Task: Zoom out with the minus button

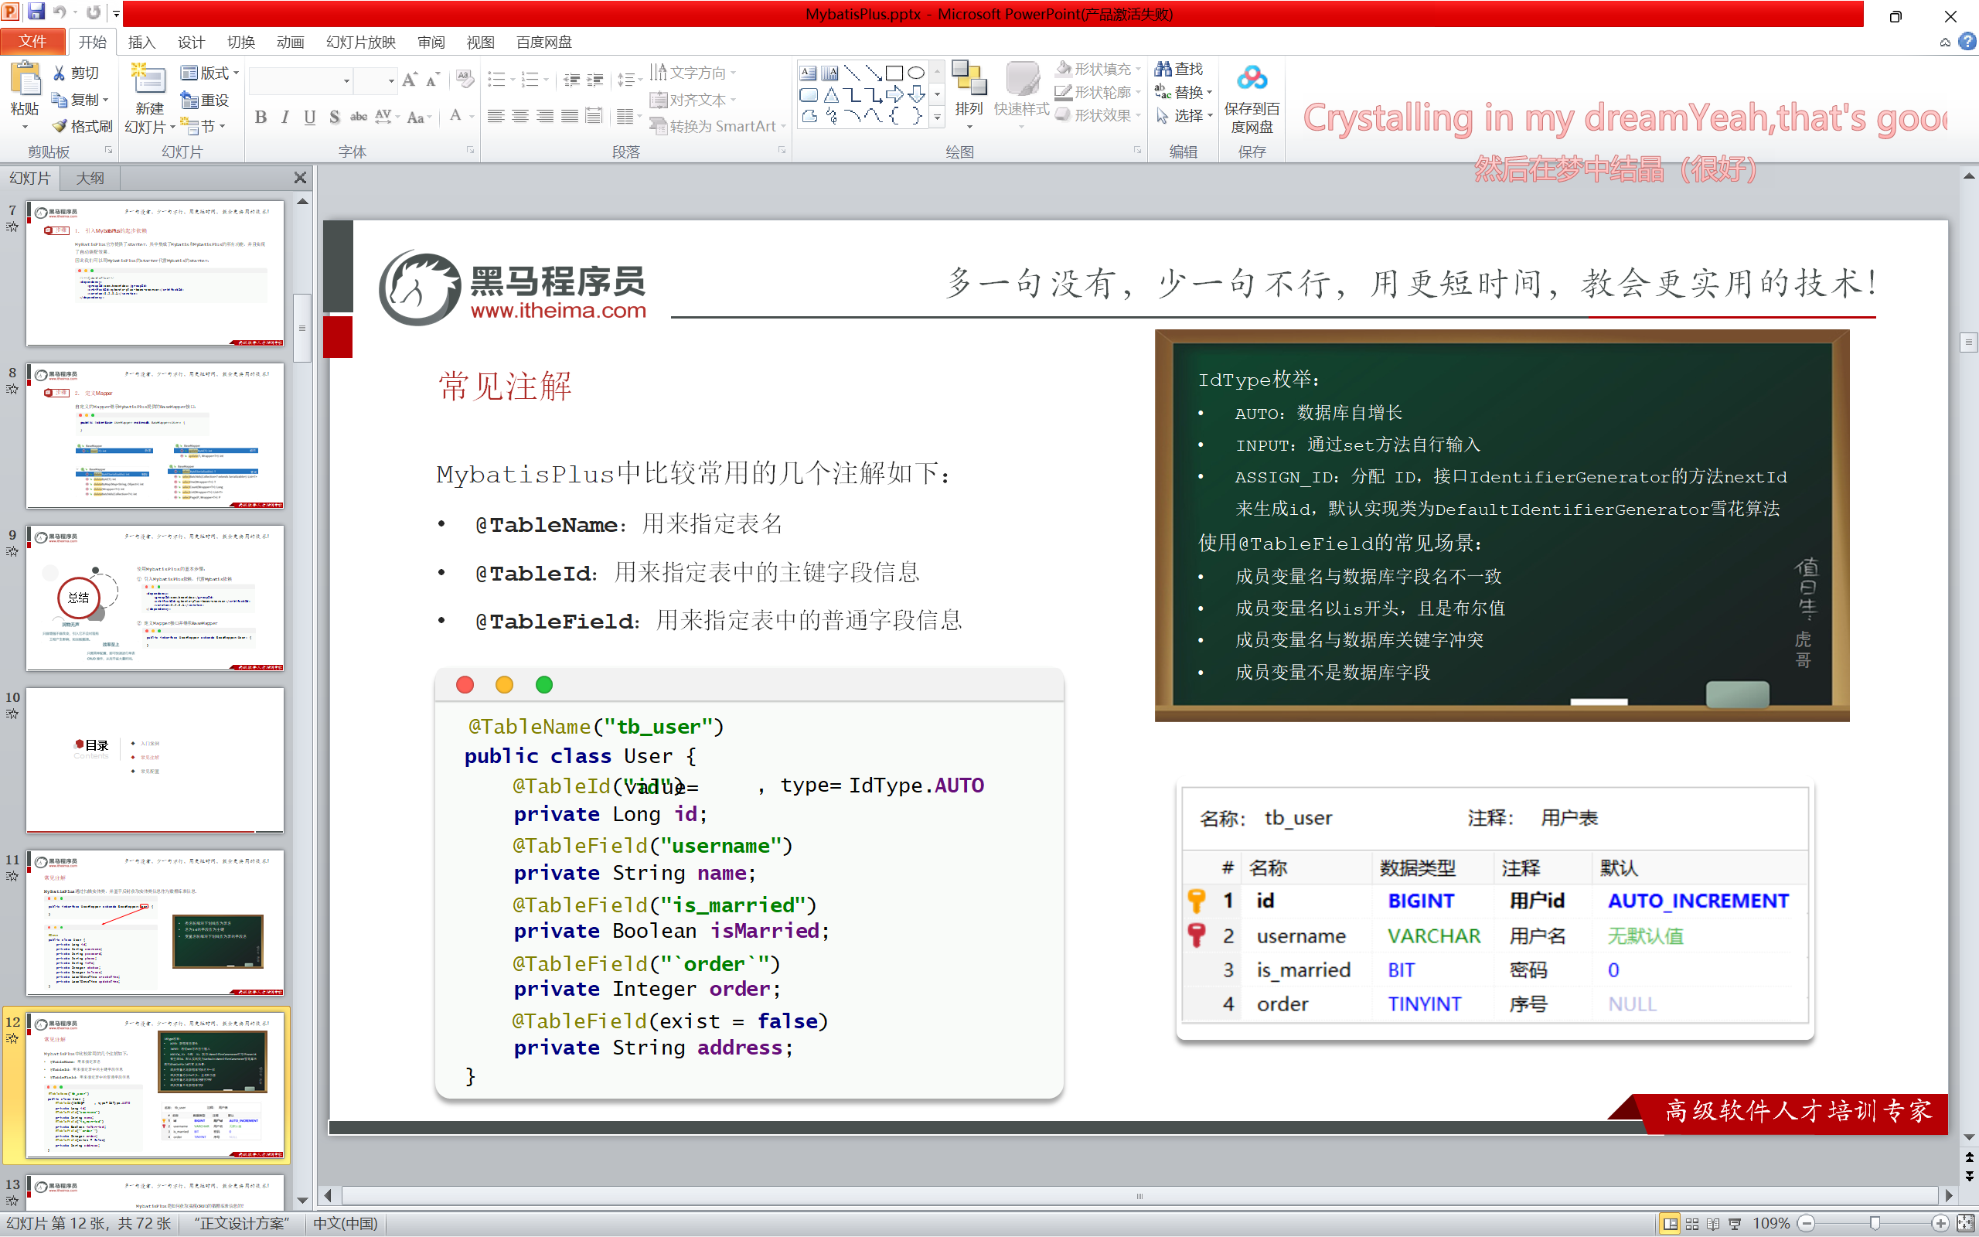Action: point(1807,1224)
